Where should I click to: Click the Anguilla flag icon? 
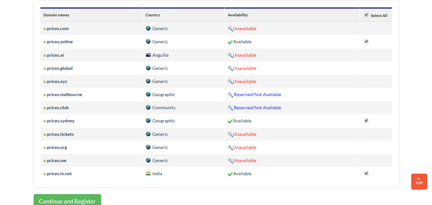point(148,55)
